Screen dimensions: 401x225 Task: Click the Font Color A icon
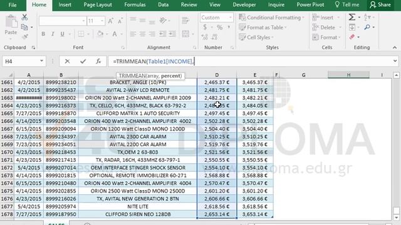[x=115, y=34]
